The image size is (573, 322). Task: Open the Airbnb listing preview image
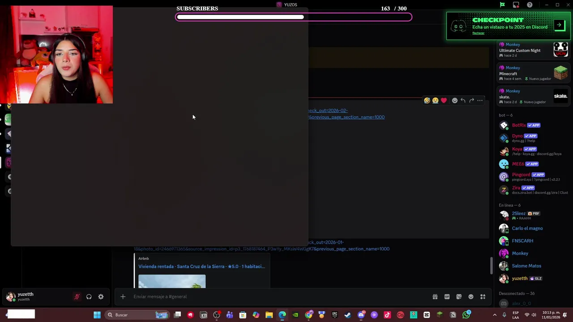[x=172, y=282]
